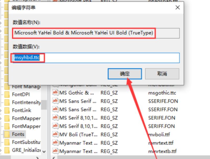Image resolution: width=210 pixels, height=159 pixels.
Task: Click the string icon of MV Boli entry
Action: pos(55,134)
